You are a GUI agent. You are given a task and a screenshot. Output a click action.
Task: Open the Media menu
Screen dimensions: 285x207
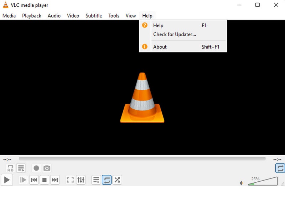click(9, 16)
